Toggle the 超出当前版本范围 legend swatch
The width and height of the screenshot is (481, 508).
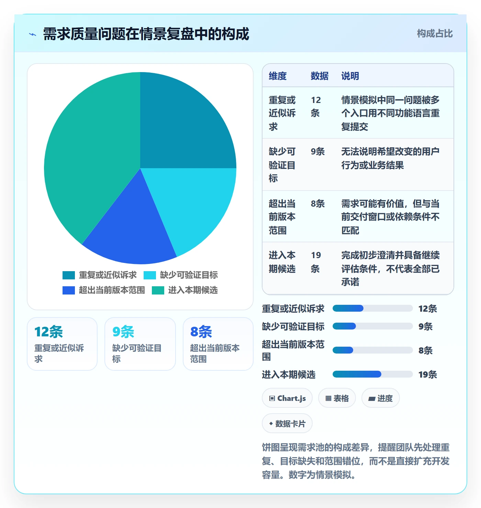coord(69,290)
